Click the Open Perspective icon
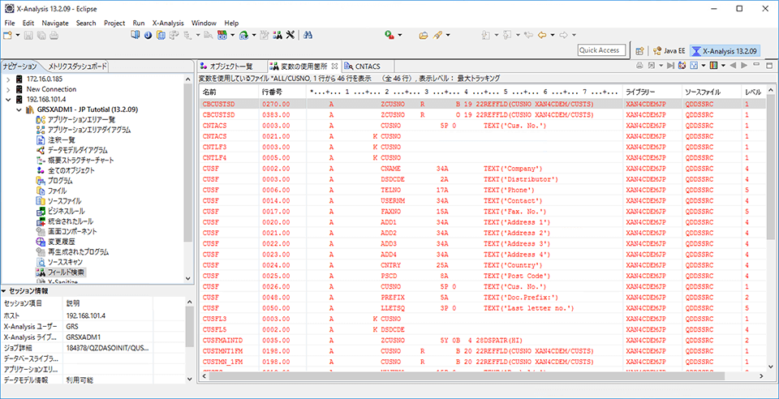 [x=640, y=50]
